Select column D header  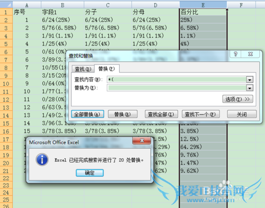[155, 5]
